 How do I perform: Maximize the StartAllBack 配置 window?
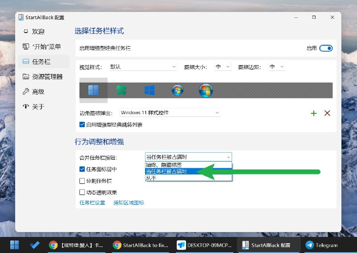click(x=314, y=17)
